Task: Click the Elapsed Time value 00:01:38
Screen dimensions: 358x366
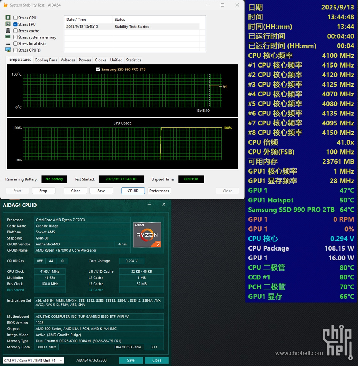Action: click(191, 179)
